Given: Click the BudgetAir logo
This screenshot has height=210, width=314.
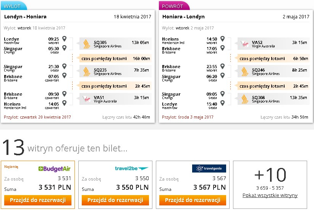Looking at the screenshot, I should 55,169.
